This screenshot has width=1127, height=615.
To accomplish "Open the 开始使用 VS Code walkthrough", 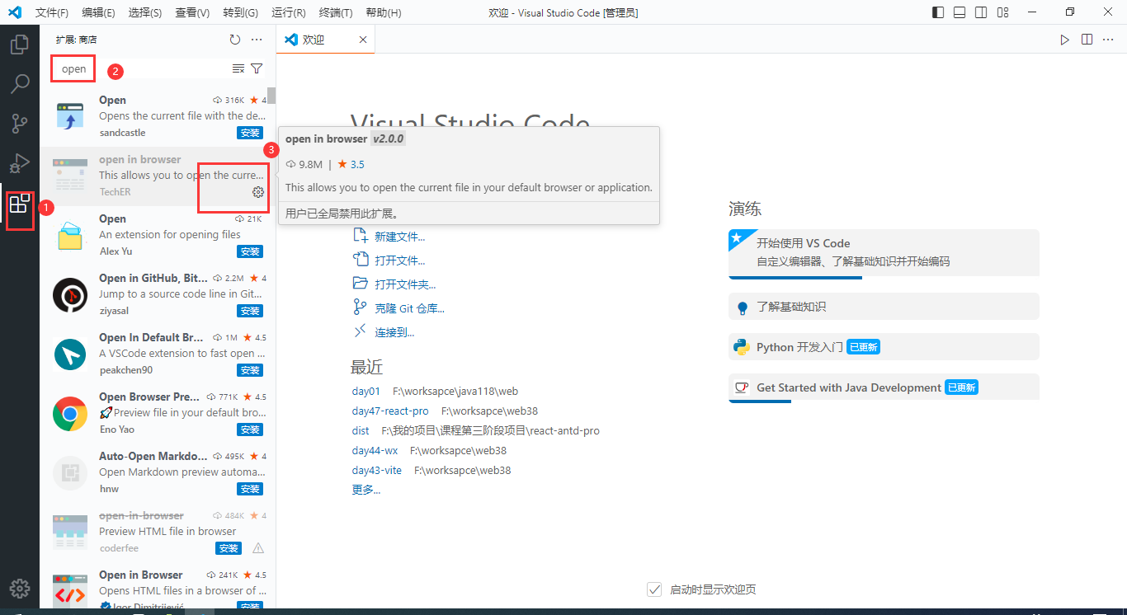I will [x=884, y=253].
